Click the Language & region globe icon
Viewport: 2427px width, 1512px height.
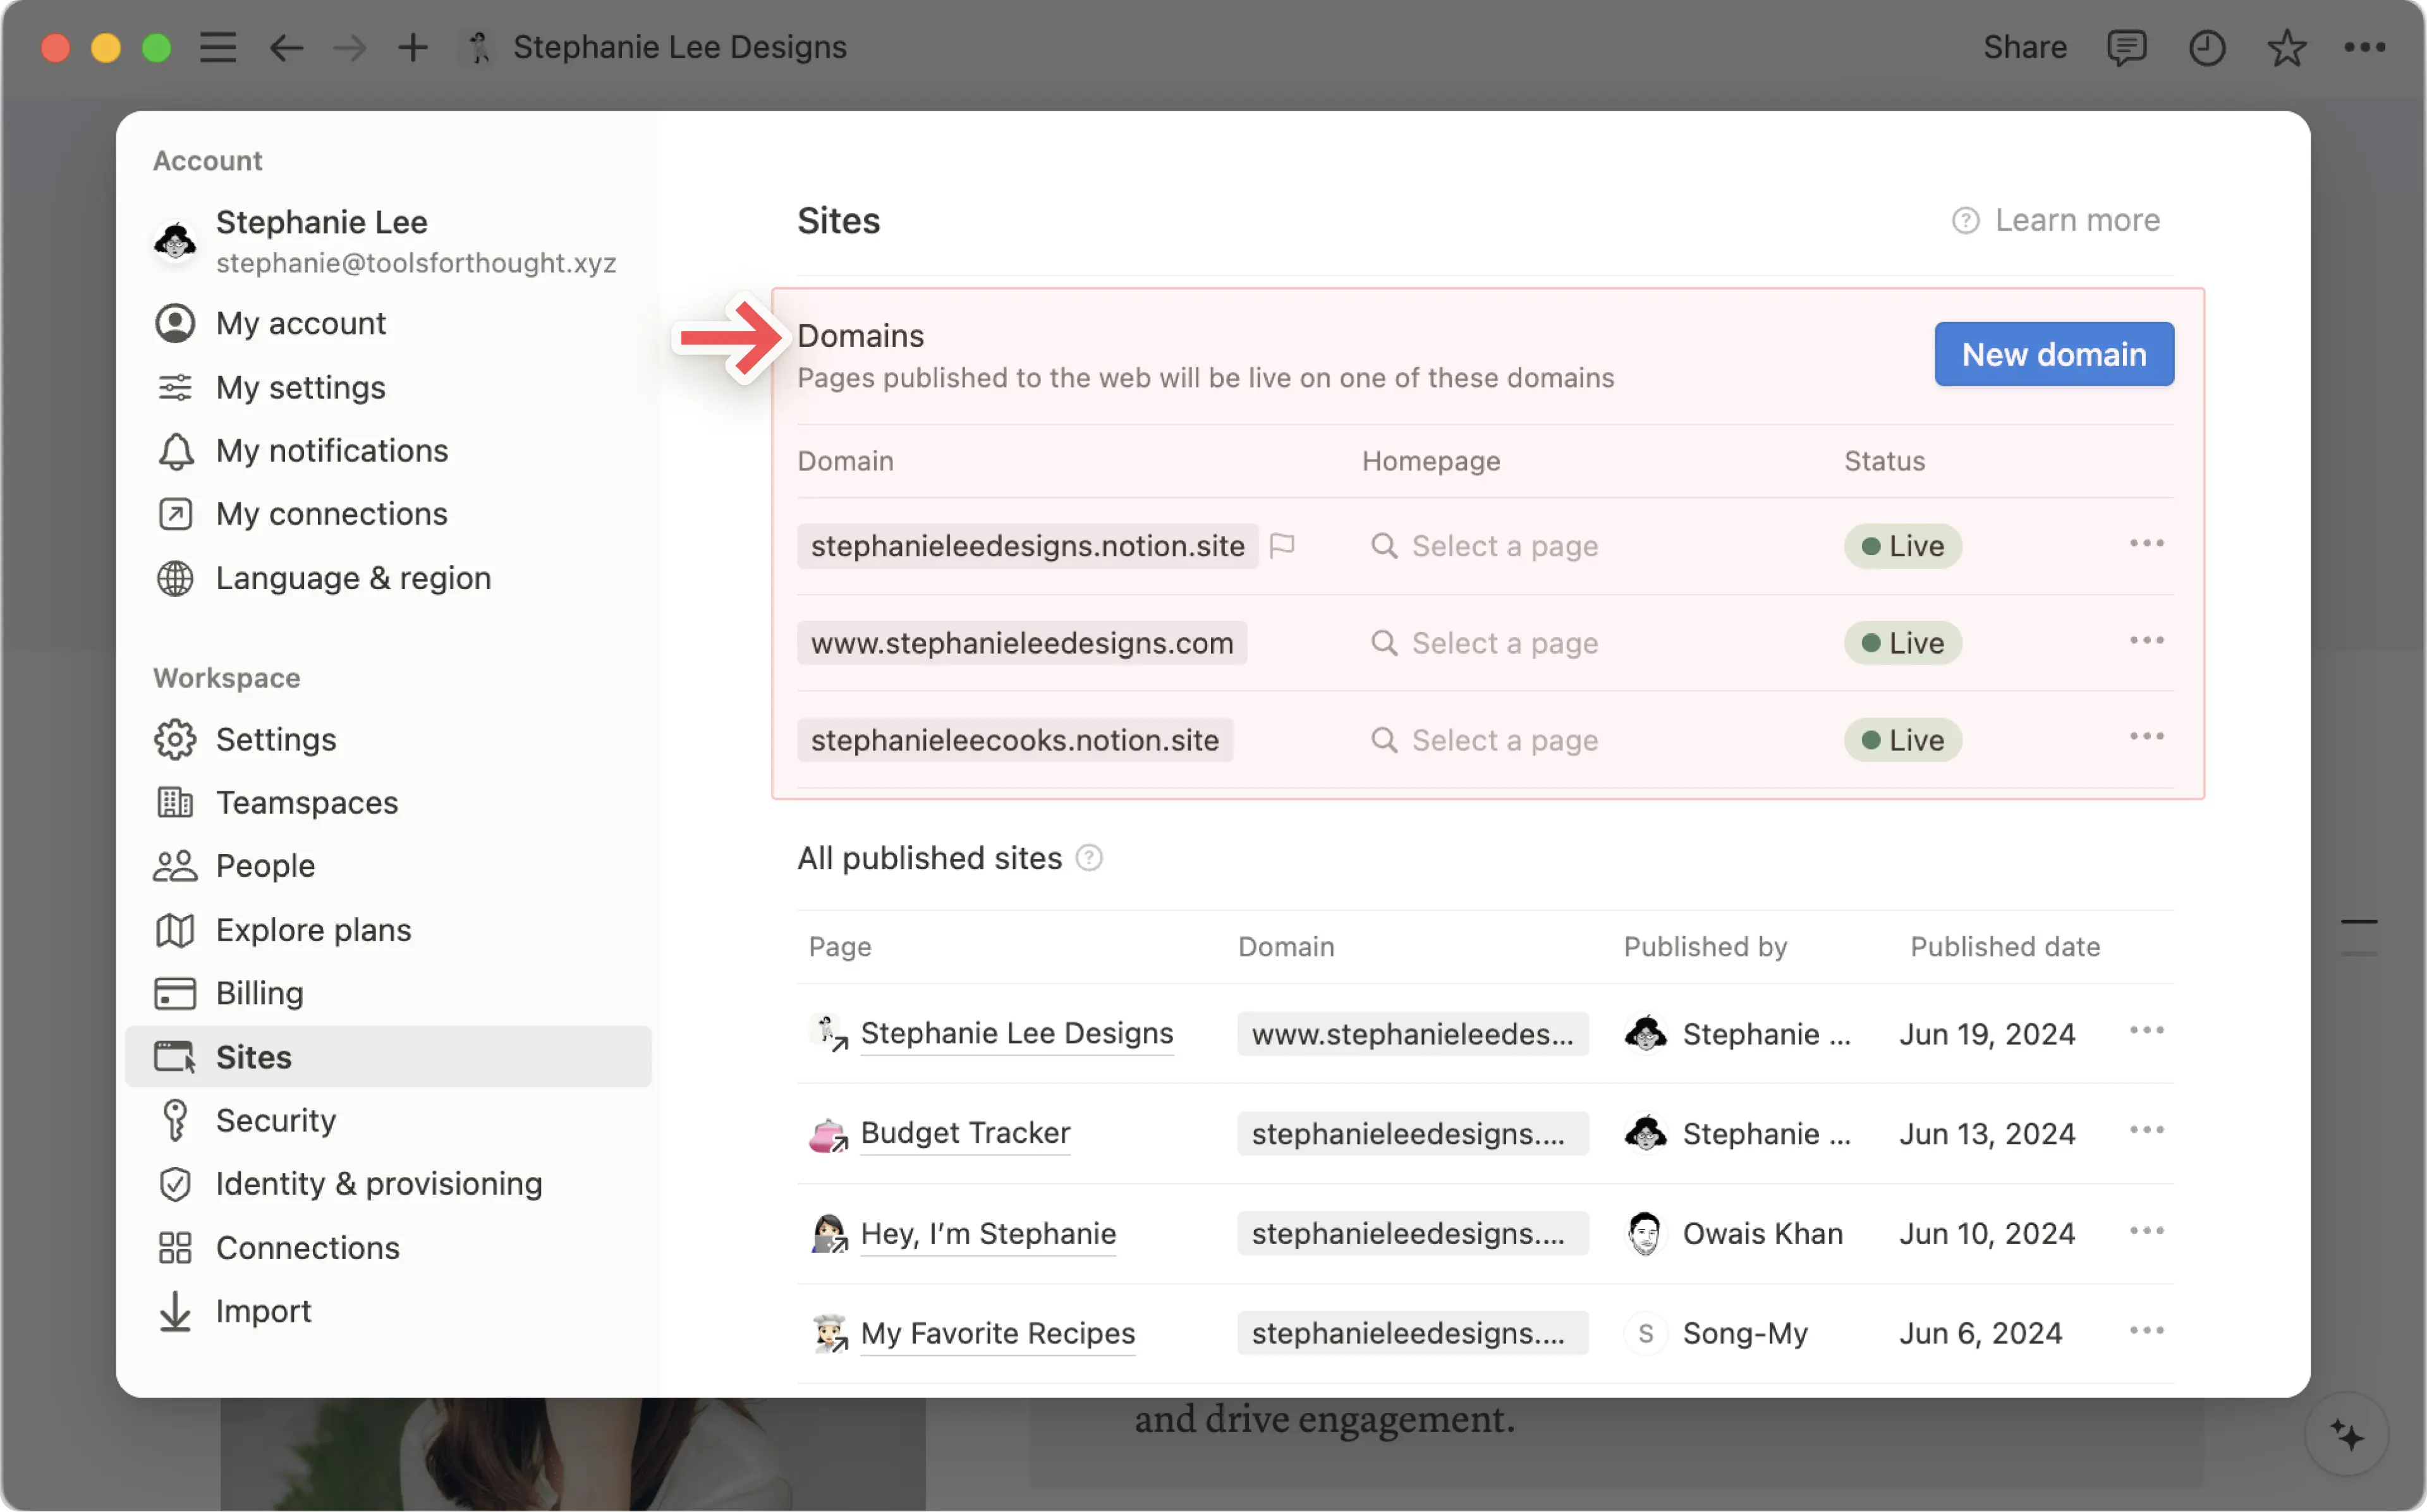[176, 578]
